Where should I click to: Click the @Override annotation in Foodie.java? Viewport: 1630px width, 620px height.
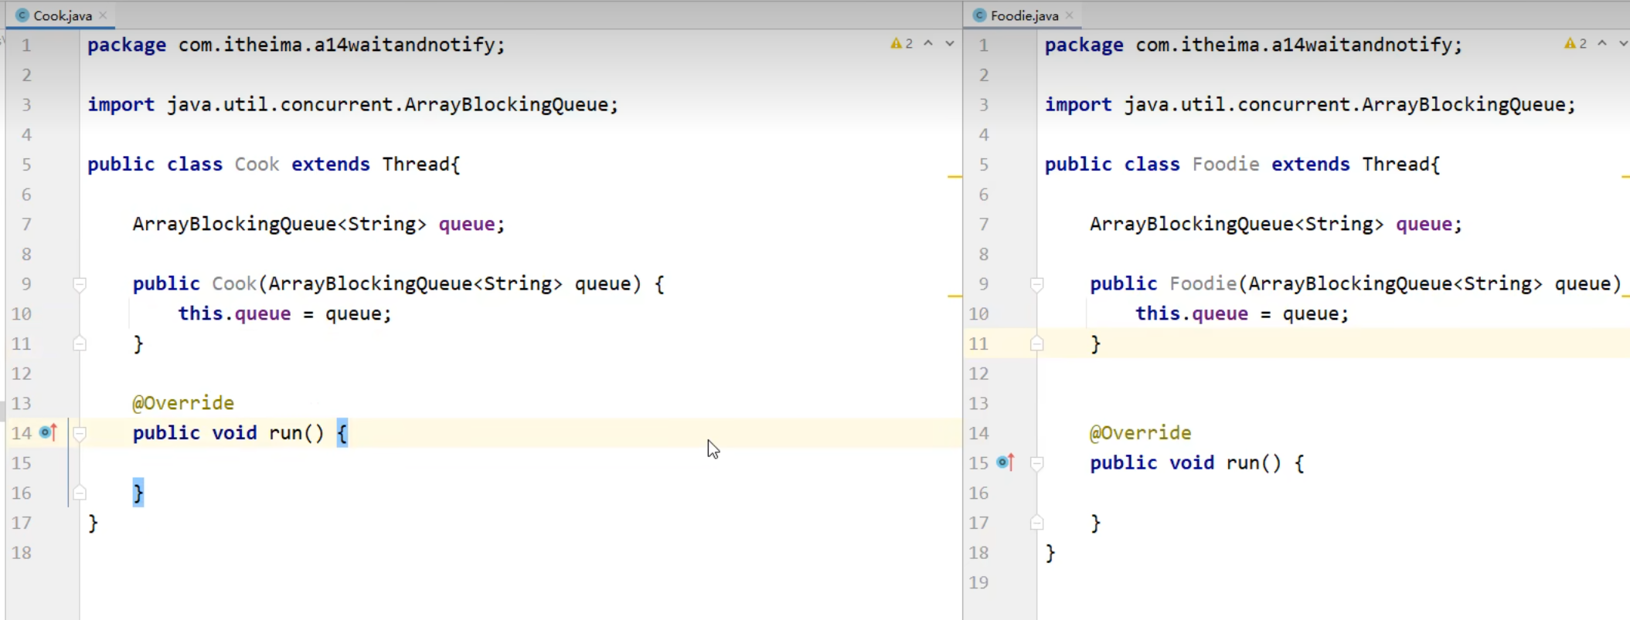coord(1140,433)
